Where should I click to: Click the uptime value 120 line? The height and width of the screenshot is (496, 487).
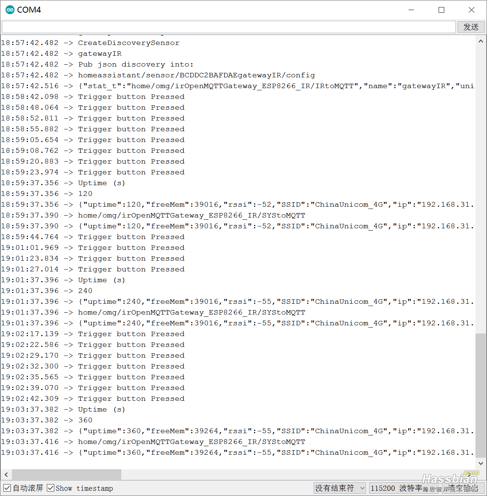pyautogui.click(x=47, y=194)
